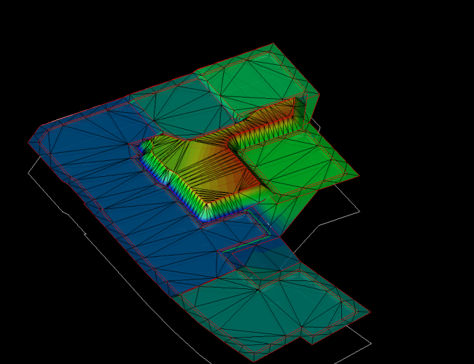Select the topmost vertex of the mesh
Viewport: 474px width, 364px height.
tap(273, 44)
